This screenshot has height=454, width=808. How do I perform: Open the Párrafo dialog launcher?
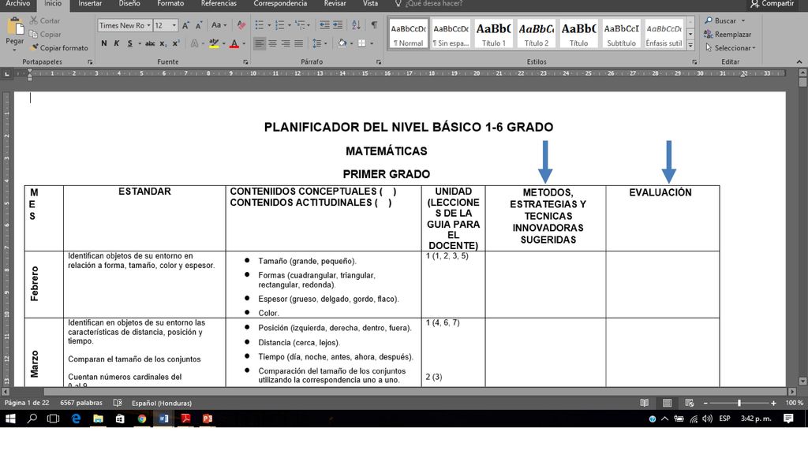click(x=379, y=62)
